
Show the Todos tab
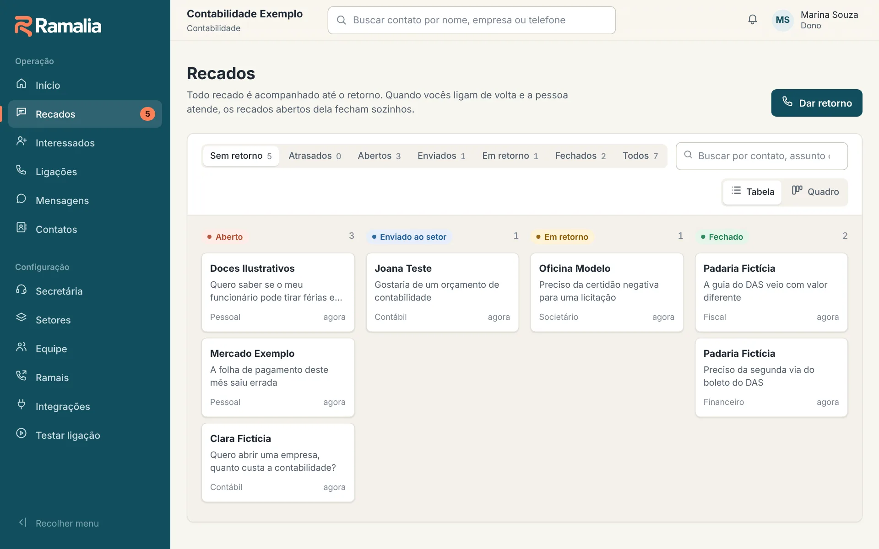tap(640, 156)
